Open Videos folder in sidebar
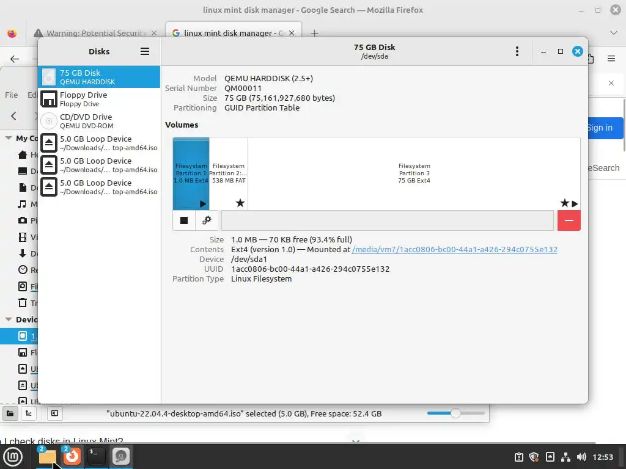 [28, 238]
